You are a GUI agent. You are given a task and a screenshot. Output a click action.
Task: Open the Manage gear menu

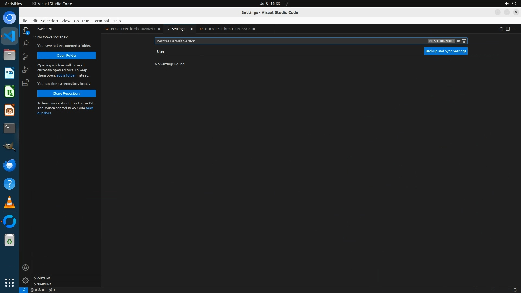(26, 280)
